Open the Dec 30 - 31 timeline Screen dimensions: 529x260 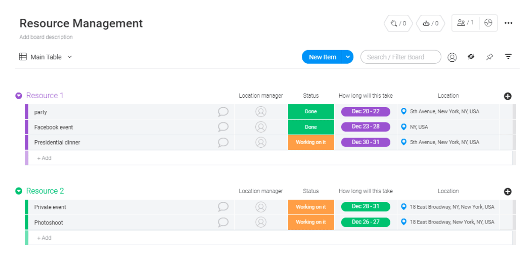click(365, 142)
